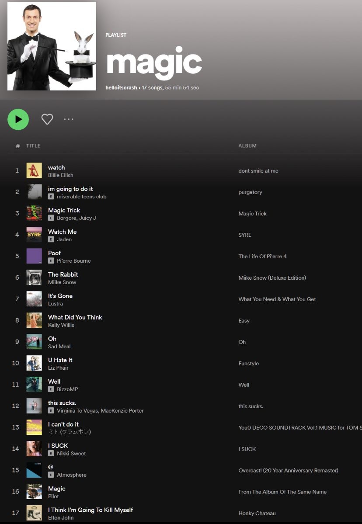The height and width of the screenshot is (524, 362).
Task: Click the TITLE column header
Action: tap(33, 146)
